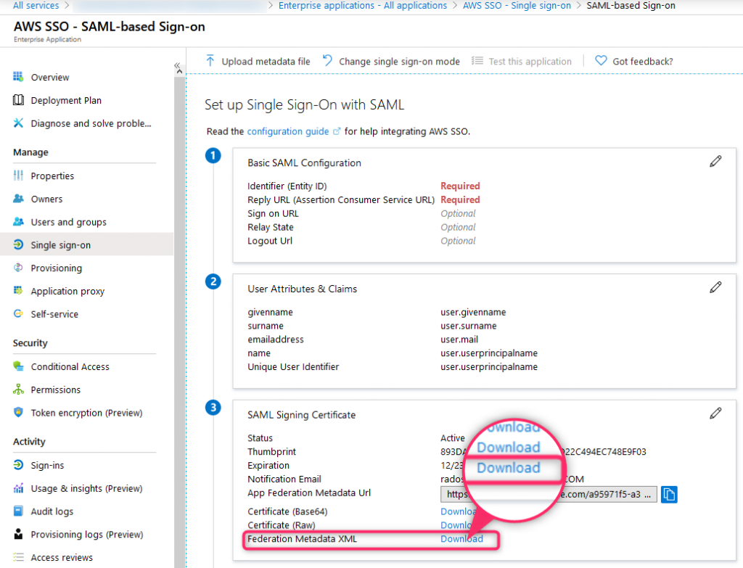743x568 pixels.
Task: Click the Got feedback heart icon
Action: [x=601, y=61]
